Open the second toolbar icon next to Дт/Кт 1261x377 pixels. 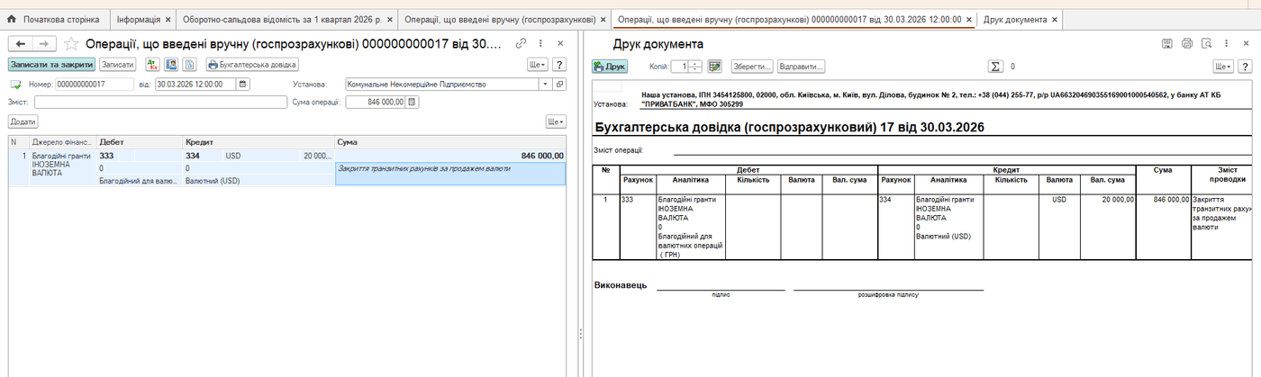pyautogui.click(x=171, y=65)
